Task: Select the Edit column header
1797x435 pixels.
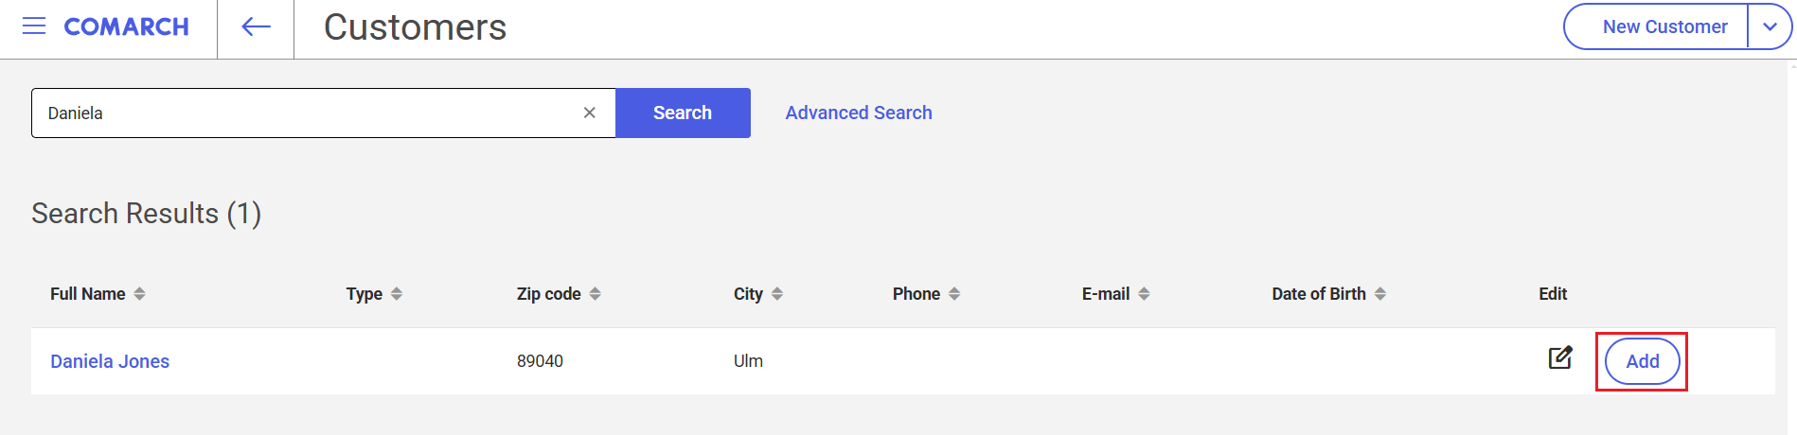Action: [x=1553, y=294]
